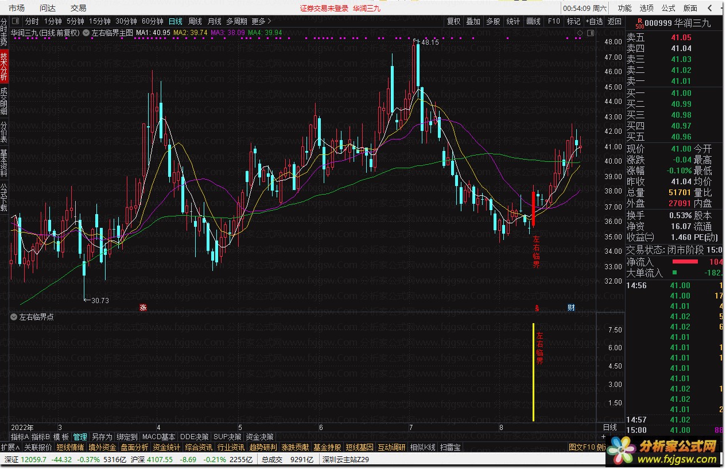Select the 模板 tab
Screen dimensions: 726x469
click(x=61, y=437)
